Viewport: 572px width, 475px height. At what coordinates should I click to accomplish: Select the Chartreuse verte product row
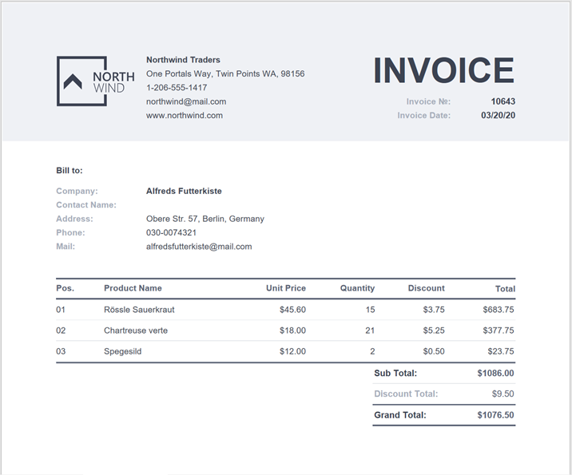click(x=136, y=331)
